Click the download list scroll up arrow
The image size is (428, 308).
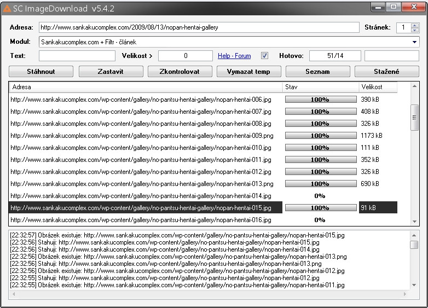pyautogui.click(x=414, y=86)
